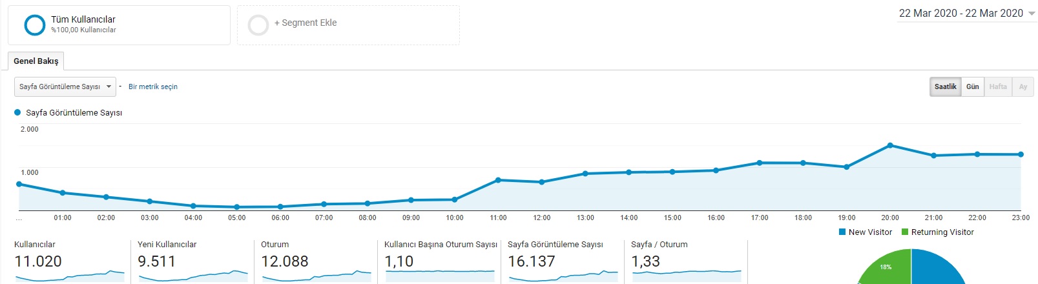Click the Tüm Kullanıcılar segment circle icon
The image size is (1038, 284).
point(34,25)
